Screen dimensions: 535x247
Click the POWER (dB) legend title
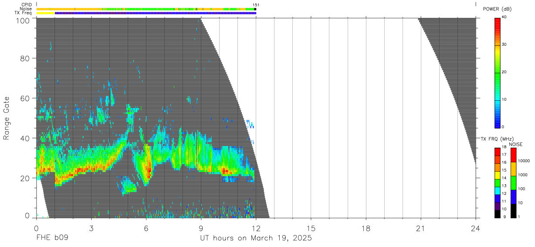(497, 9)
